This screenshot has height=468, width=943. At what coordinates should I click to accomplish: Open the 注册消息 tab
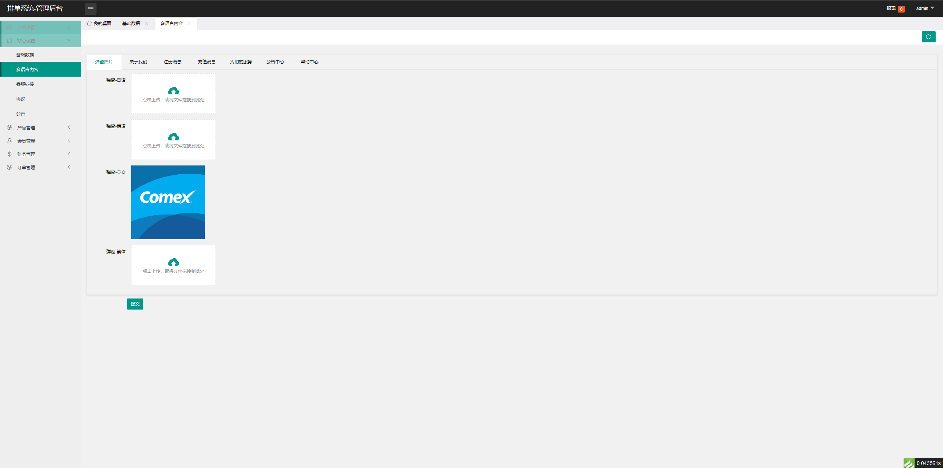pos(173,62)
